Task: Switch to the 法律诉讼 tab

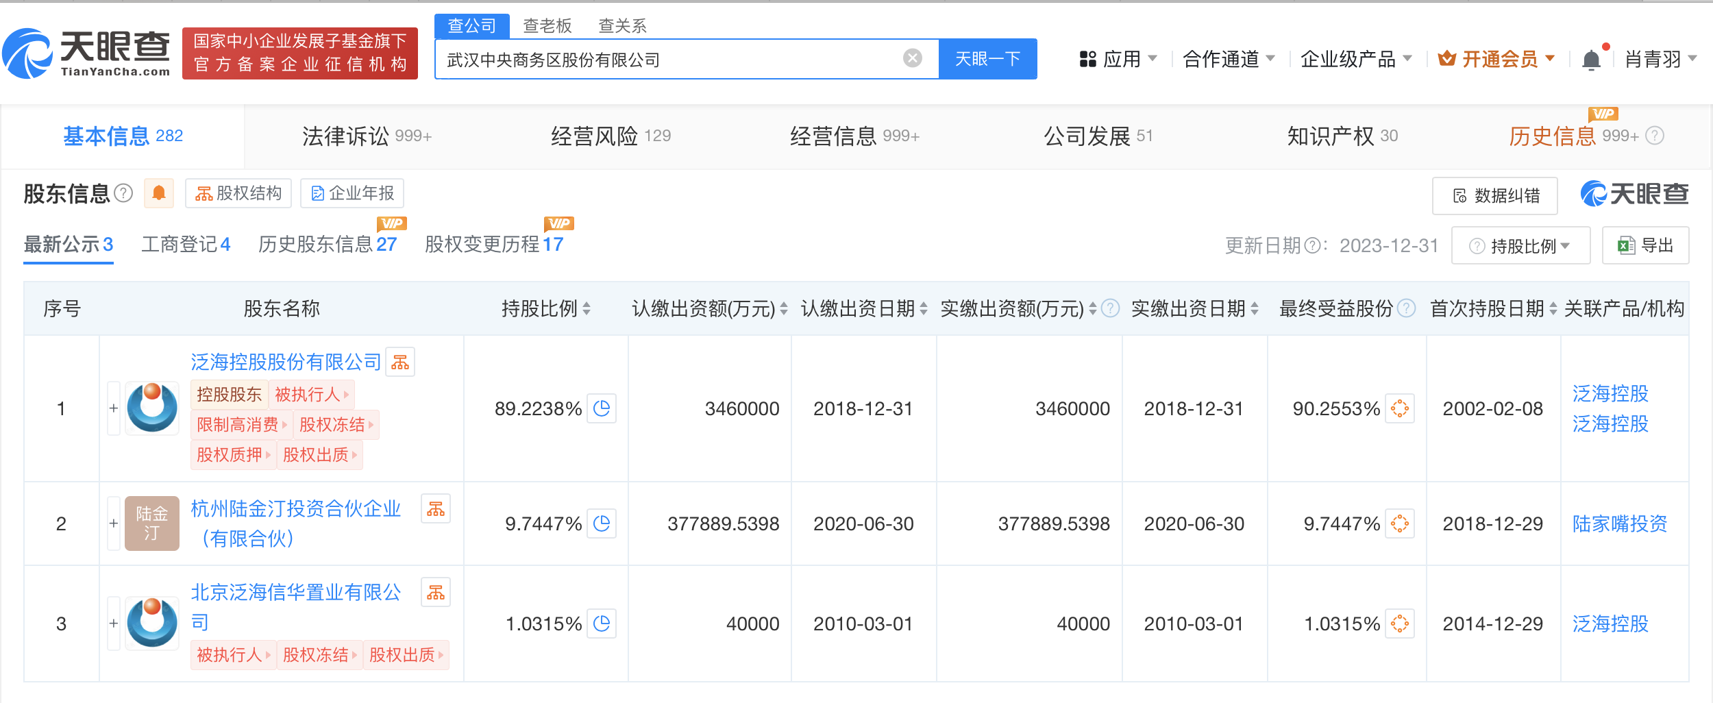Action: point(366,136)
